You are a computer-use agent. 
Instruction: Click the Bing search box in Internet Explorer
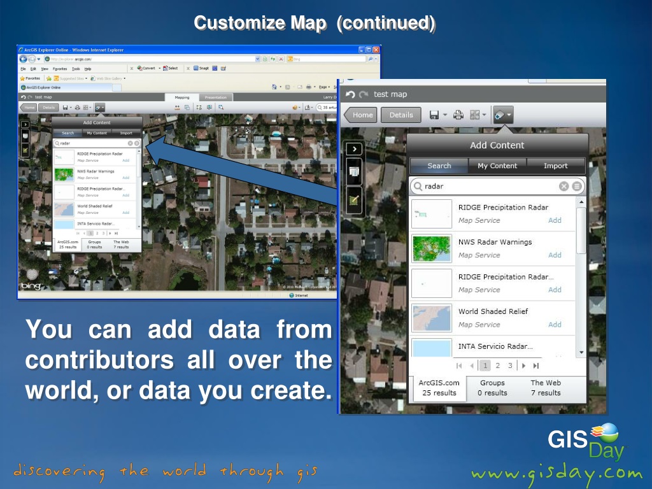[327, 59]
